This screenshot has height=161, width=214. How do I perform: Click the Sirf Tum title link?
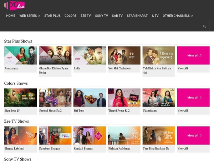(x=79, y=111)
